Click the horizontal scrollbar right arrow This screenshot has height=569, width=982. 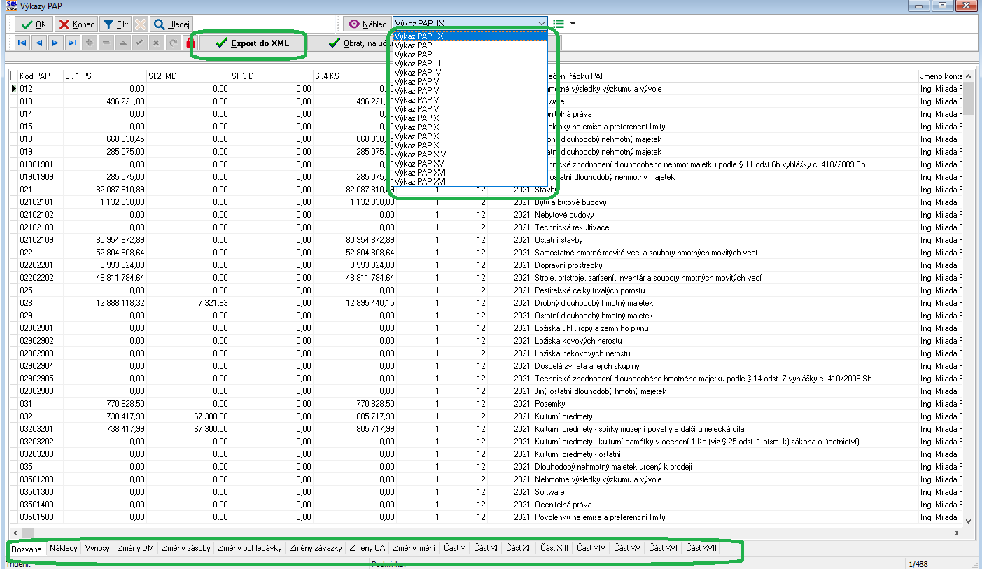[x=957, y=533]
